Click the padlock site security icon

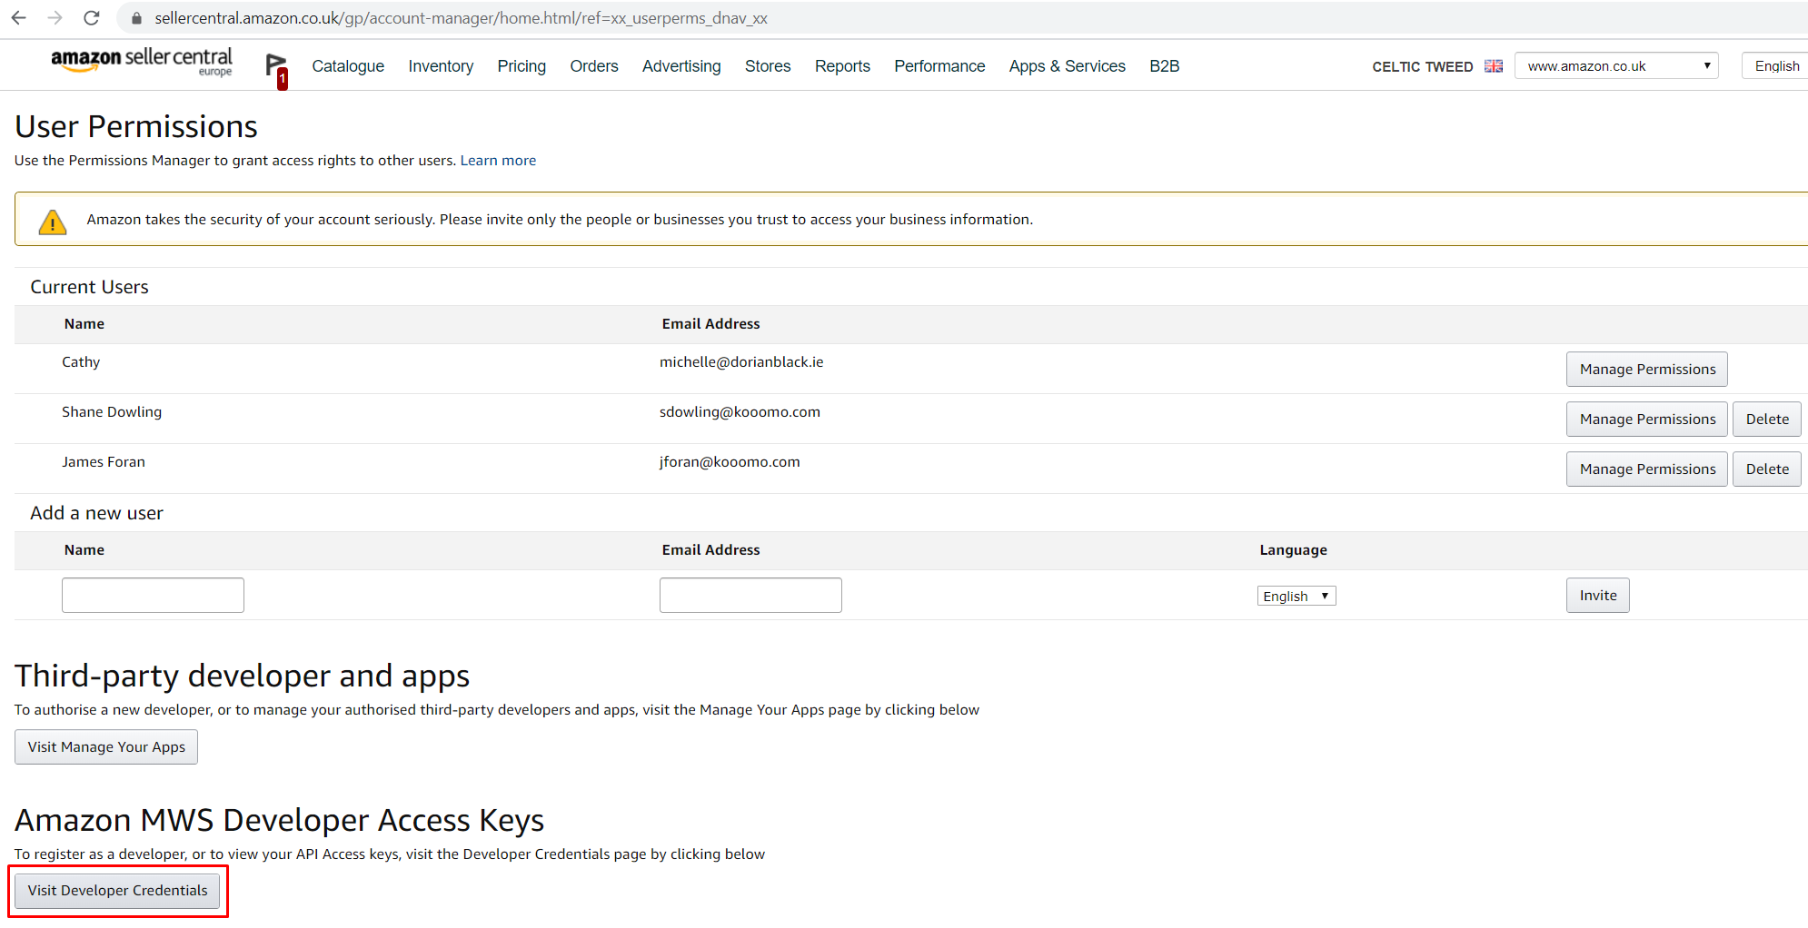pyautogui.click(x=137, y=18)
